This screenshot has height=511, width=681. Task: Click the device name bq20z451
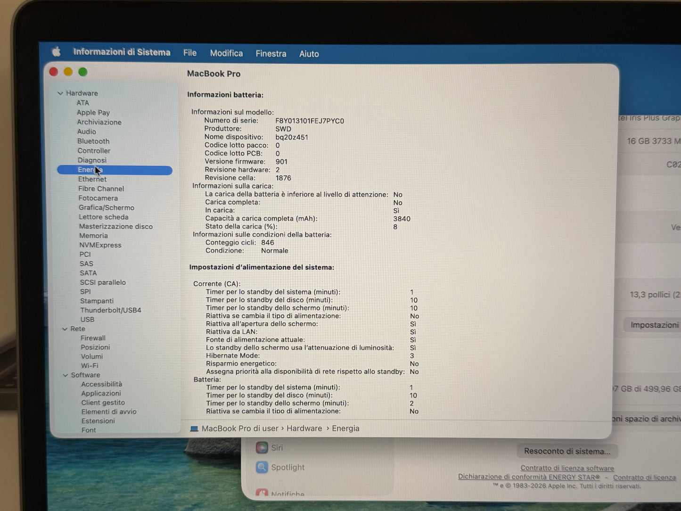coord(292,137)
